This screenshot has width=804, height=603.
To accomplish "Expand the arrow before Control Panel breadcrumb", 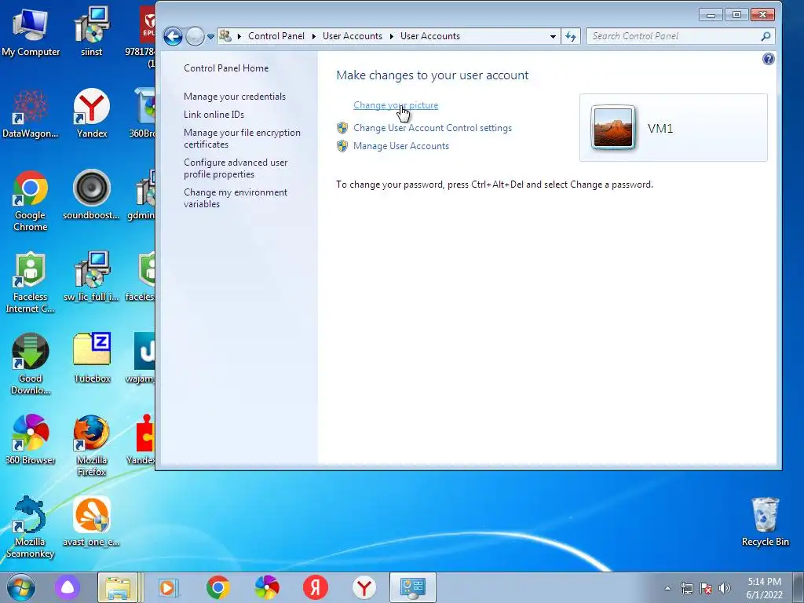I will (x=239, y=36).
